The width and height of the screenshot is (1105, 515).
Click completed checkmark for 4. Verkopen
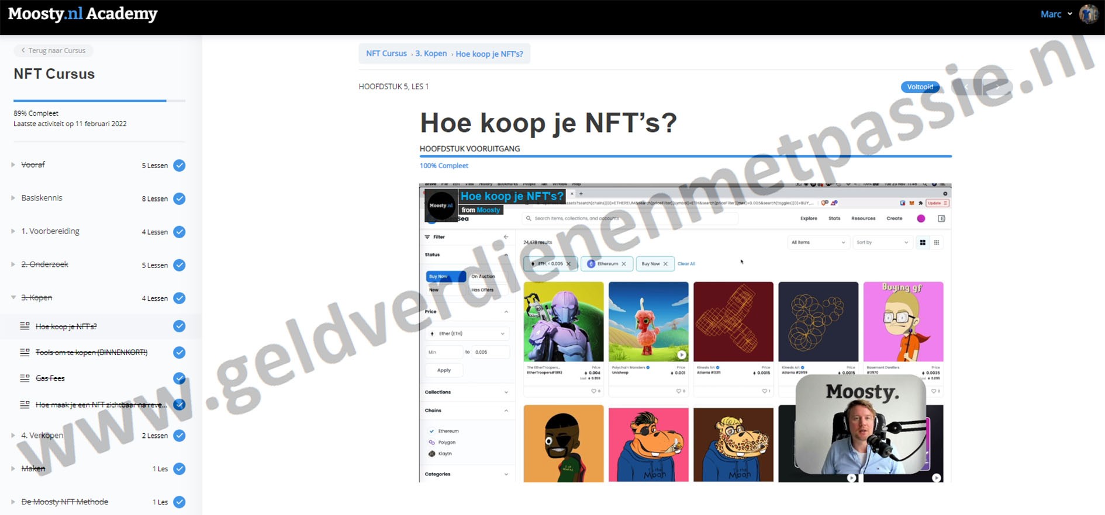pos(179,436)
